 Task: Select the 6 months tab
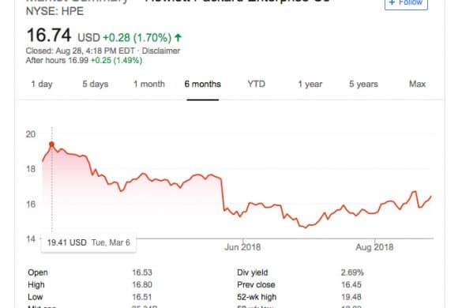point(203,84)
